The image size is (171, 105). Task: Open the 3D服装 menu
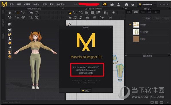pos(27,4)
